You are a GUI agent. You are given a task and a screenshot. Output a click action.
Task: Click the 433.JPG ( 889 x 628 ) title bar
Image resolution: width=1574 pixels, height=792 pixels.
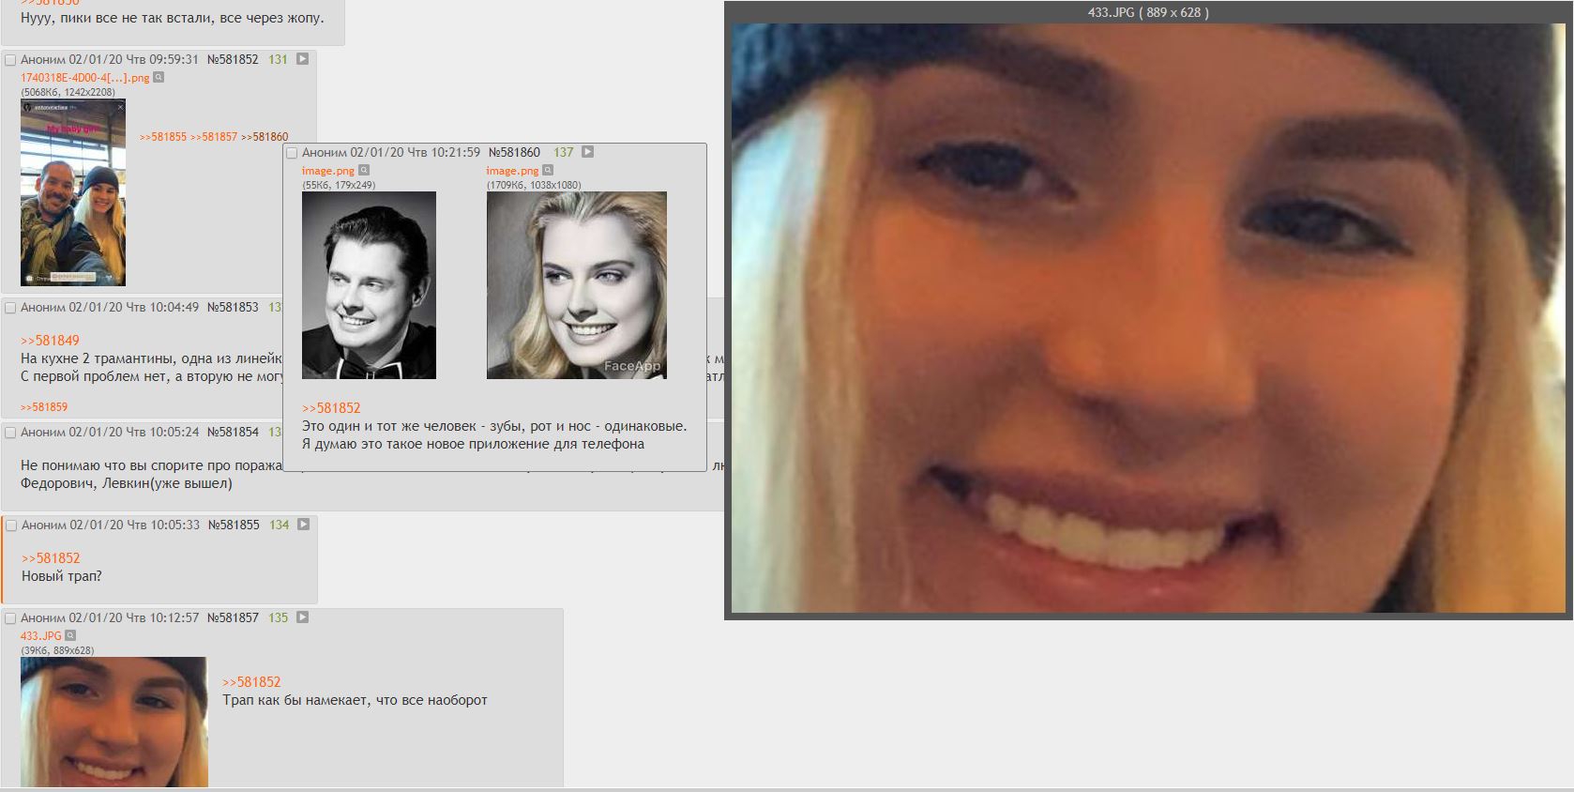[x=1148, y=12]
